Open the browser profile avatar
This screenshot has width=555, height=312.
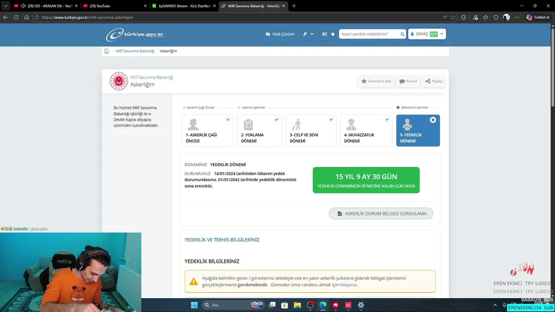point(506,17)
